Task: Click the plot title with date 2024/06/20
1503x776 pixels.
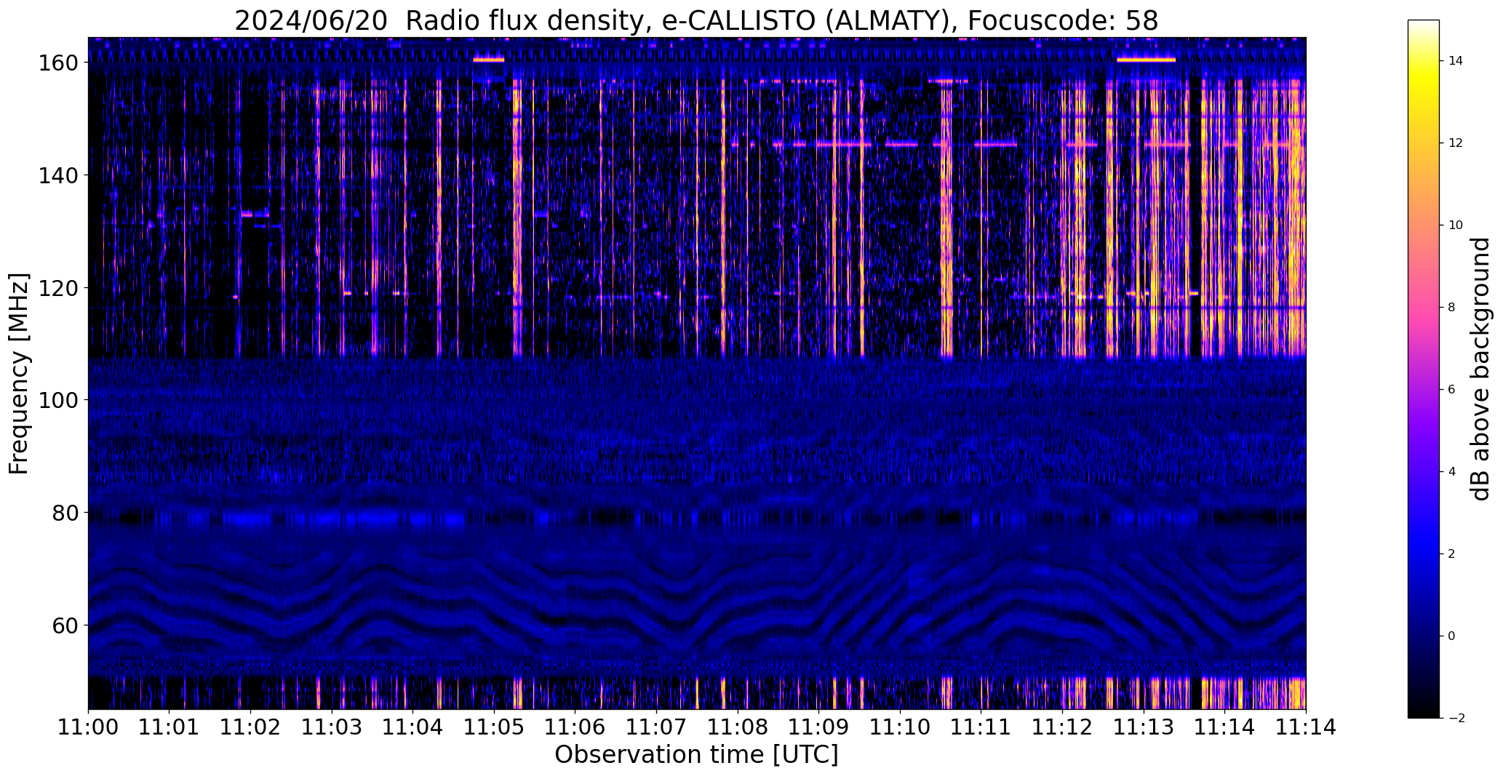Action: coord(696,20)
